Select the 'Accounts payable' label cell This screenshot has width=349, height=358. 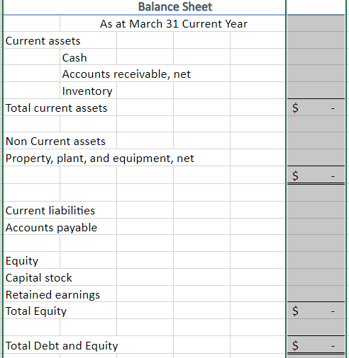[x=51, y=228]
